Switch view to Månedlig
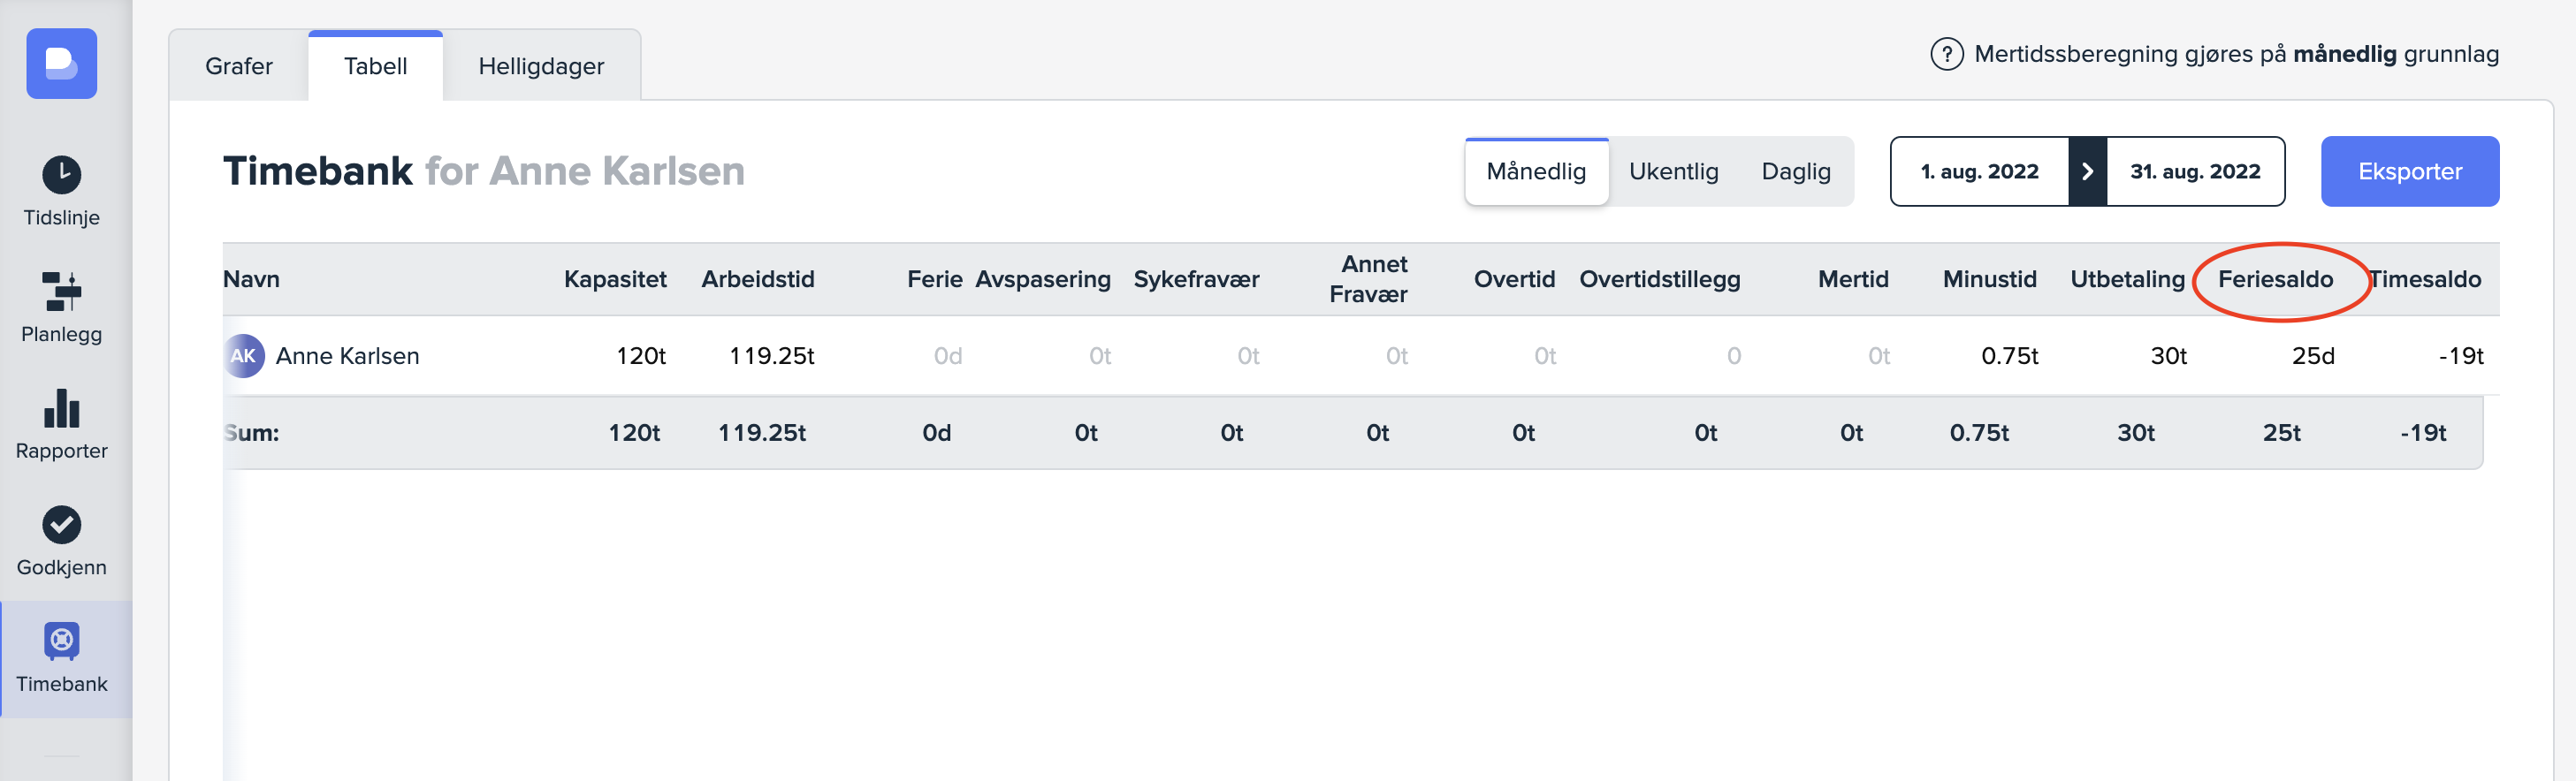2576x781 pixels. click(1536, 172)
